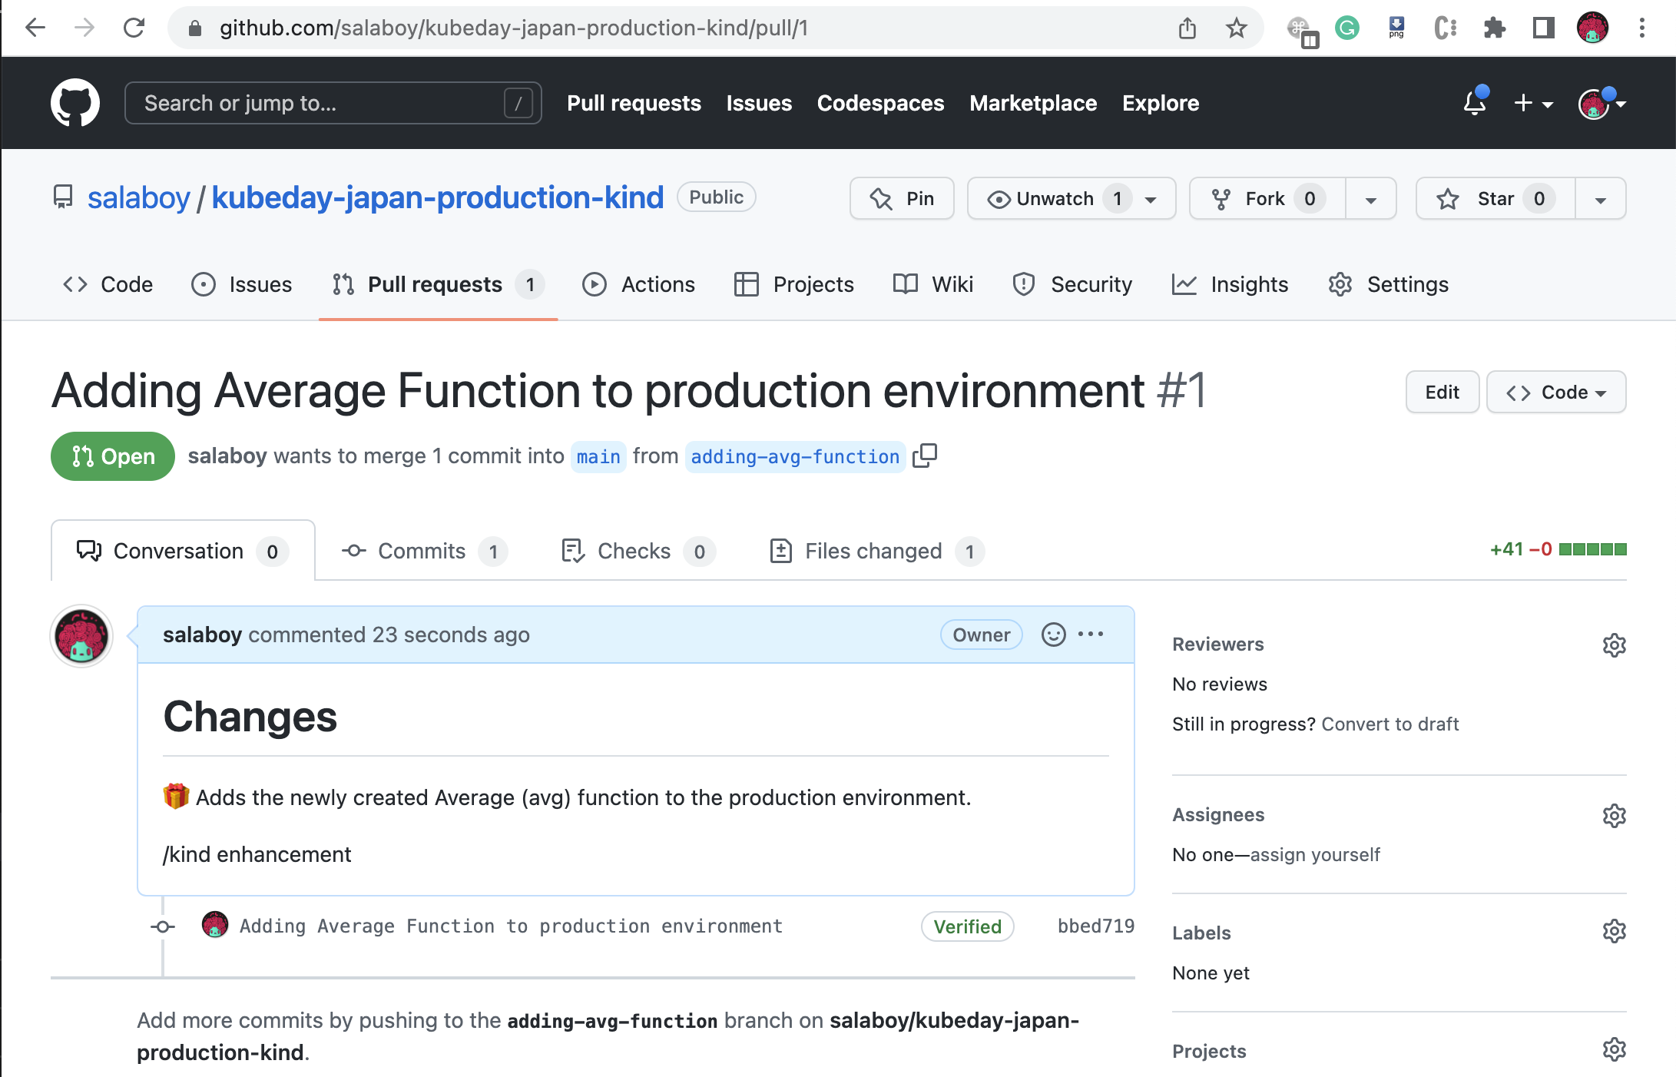Open the notifications bell

[1474, 103]
